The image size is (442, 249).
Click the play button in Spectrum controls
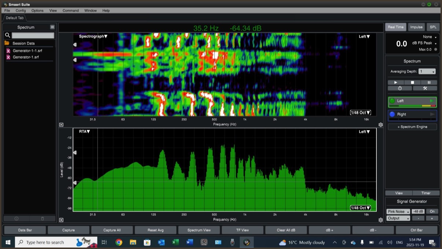pyautogui.click(x=395, y=82)
